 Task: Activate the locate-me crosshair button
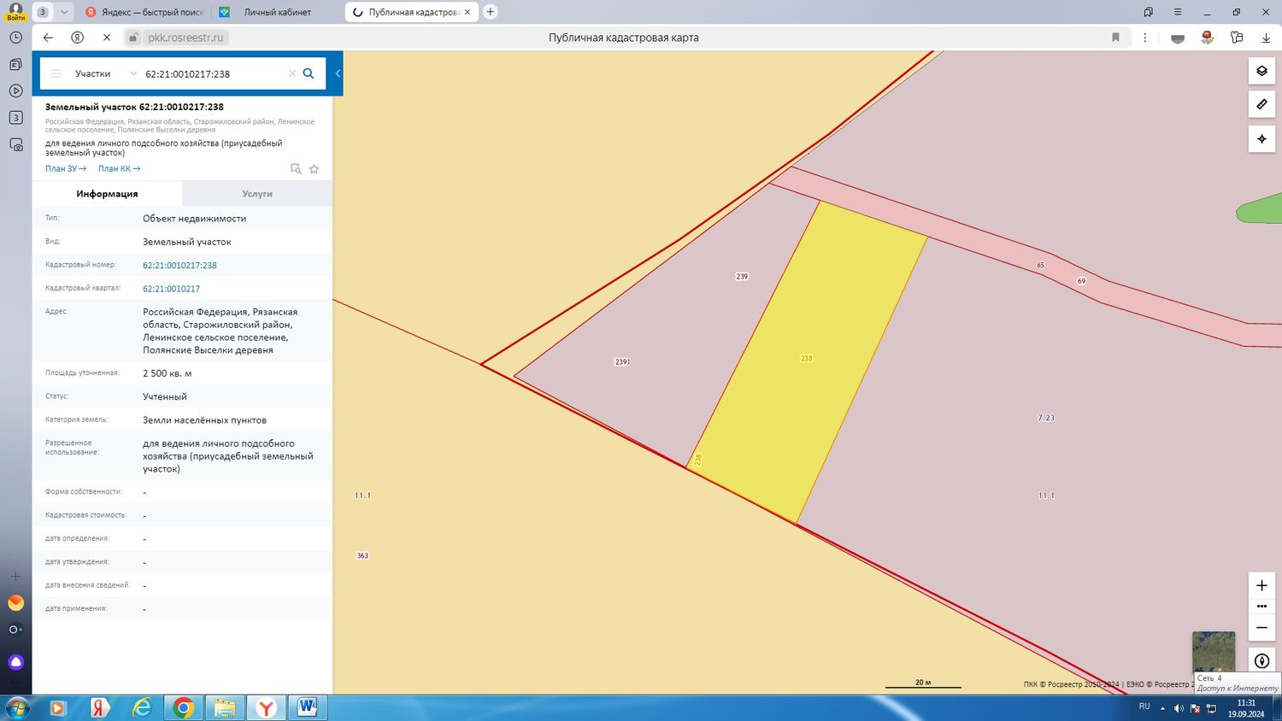1261,138
